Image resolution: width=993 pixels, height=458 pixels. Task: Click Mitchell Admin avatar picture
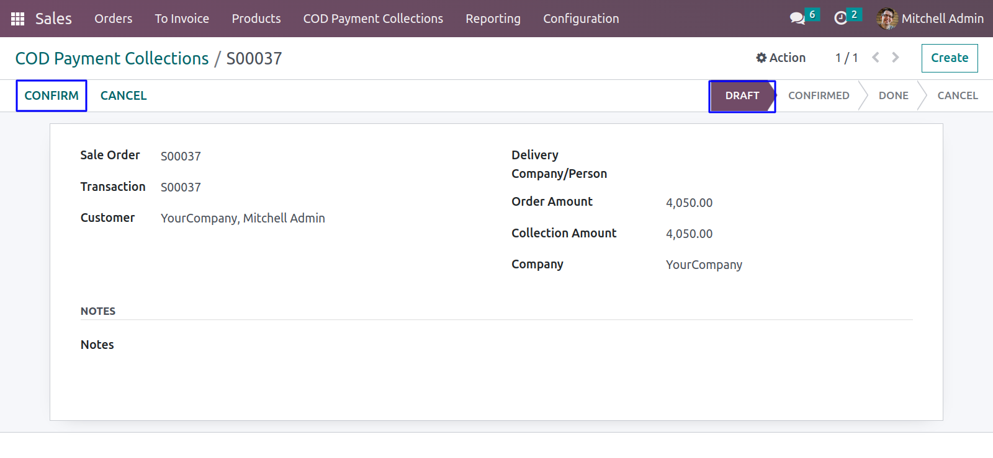tap(887, 19)
